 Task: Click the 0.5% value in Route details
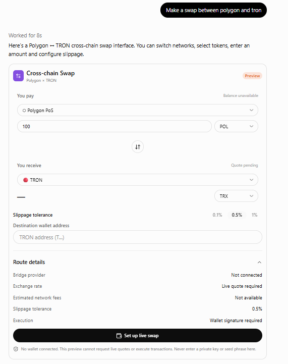click(257, 309)
